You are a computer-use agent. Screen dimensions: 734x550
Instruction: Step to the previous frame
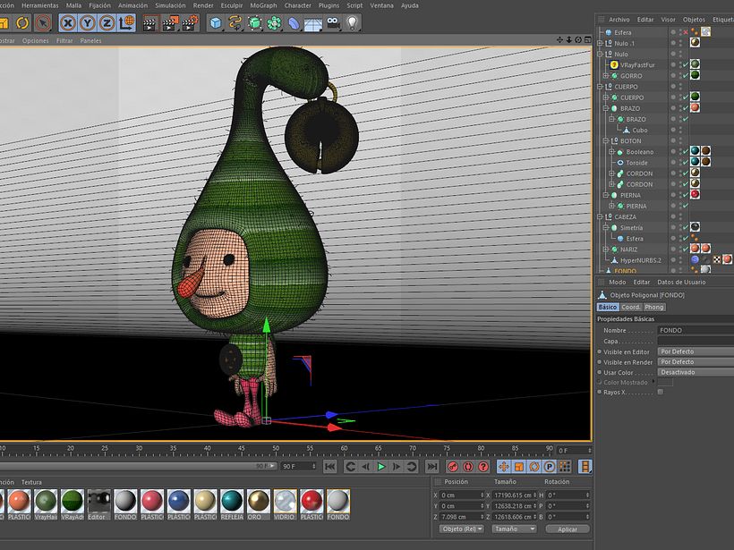365,466
